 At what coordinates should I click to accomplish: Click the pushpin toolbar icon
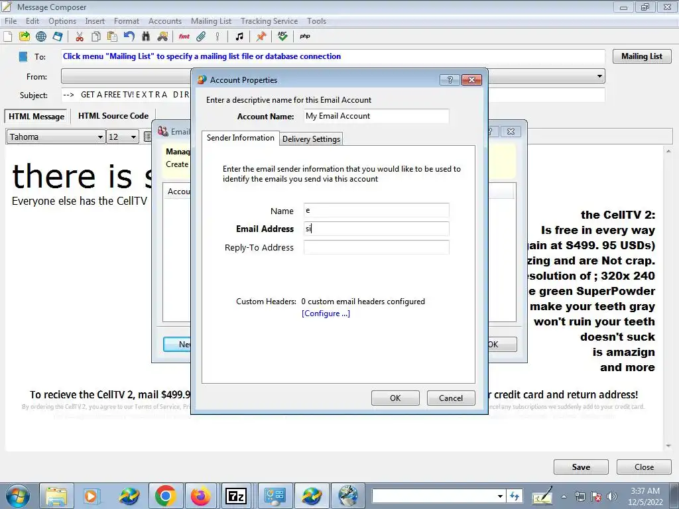(x=261, y=36)
